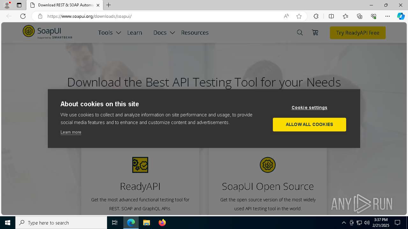Open File Explorer from the taskbar
The height and width of the screenshot is (229, 408).
click(146, 223)
